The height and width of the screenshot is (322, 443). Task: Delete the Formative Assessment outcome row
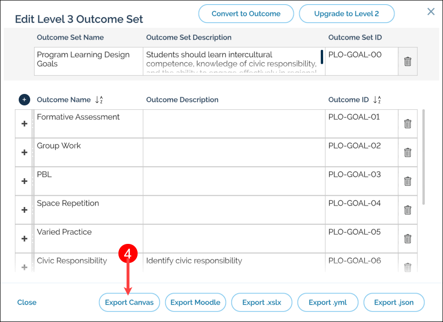click(x=408, y=124)
